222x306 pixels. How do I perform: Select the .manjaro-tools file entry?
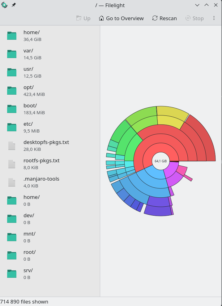pos(41,182)
